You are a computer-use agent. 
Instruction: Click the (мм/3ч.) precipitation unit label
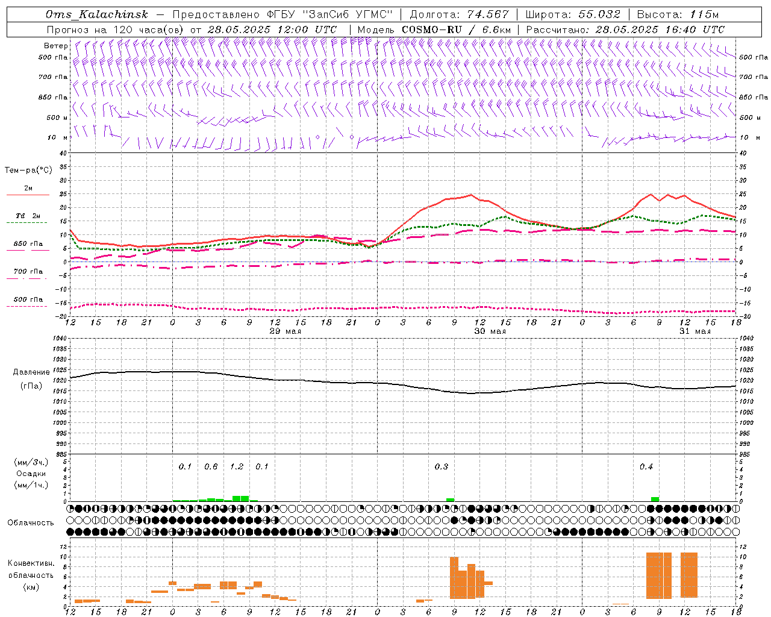coord(31,462)
